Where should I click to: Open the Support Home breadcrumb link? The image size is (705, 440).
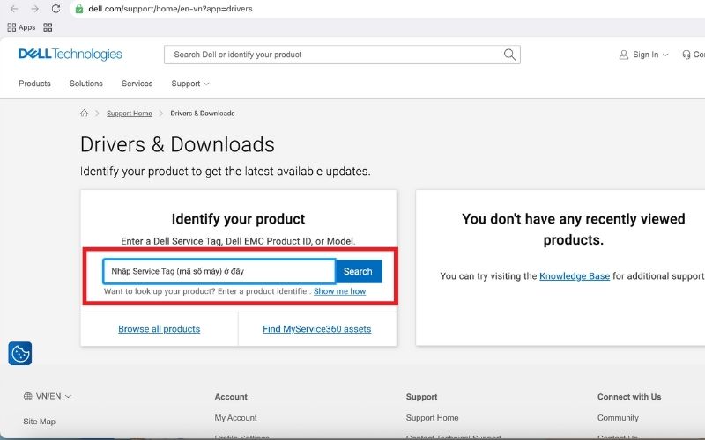coord(130,114)
